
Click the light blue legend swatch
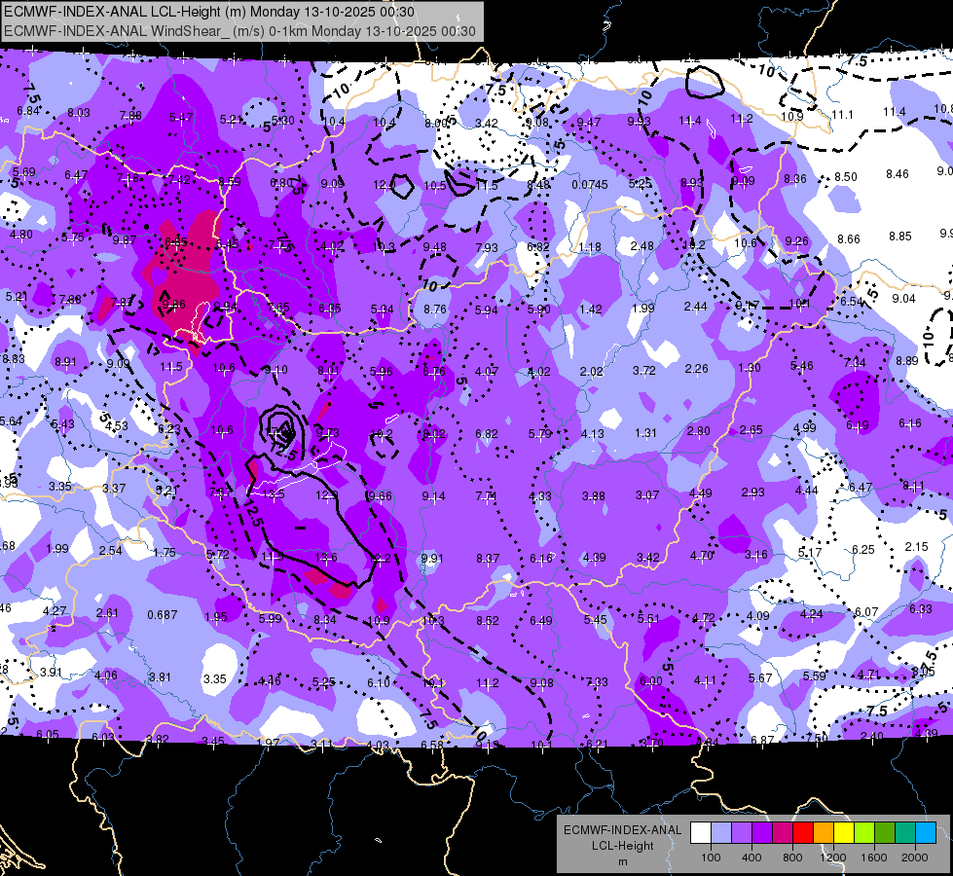720,833
